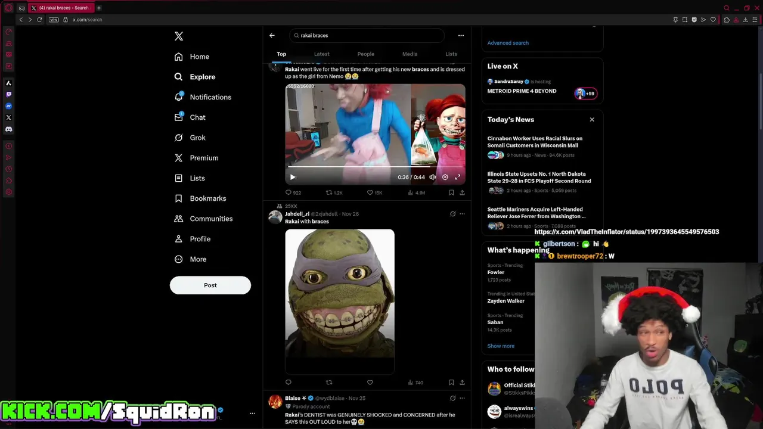Open Communities
This screenshot has width=763, height=429.
pos(203,219)
